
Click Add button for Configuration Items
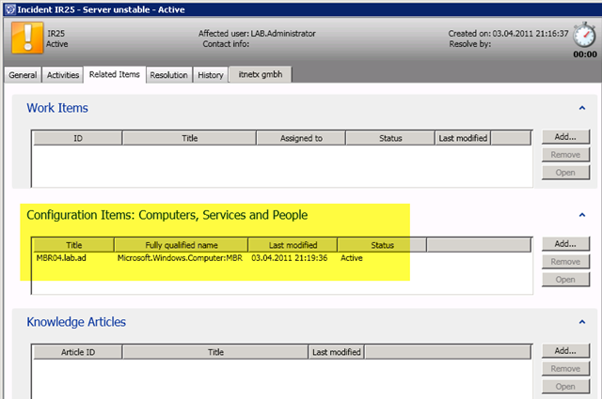(565, 244)
